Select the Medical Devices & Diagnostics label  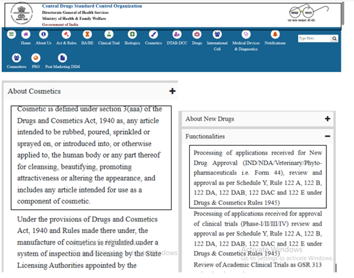(x=246, y=46)
